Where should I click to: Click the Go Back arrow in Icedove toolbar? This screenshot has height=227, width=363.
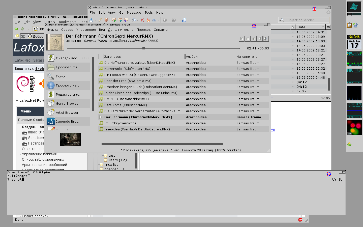[x=165, y=20]
